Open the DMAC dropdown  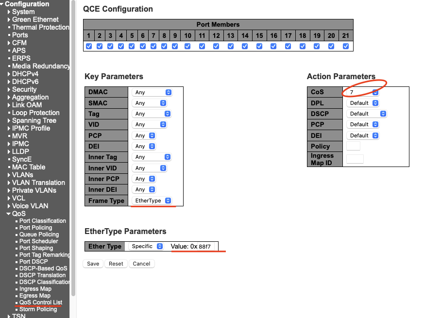(x=152, y=92)
